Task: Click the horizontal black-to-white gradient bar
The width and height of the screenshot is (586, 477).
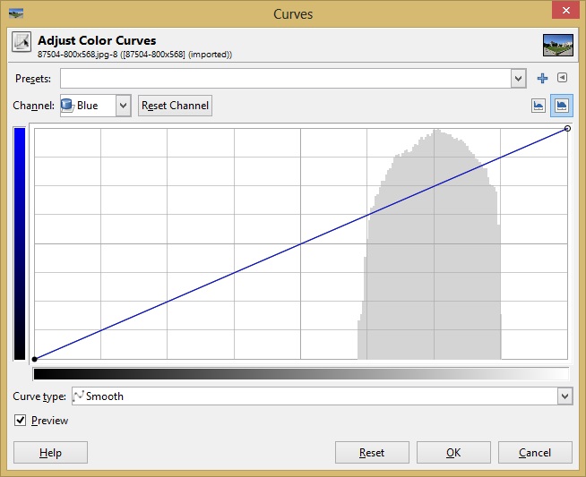Action: pyautogui.click(x=300, y=373)
